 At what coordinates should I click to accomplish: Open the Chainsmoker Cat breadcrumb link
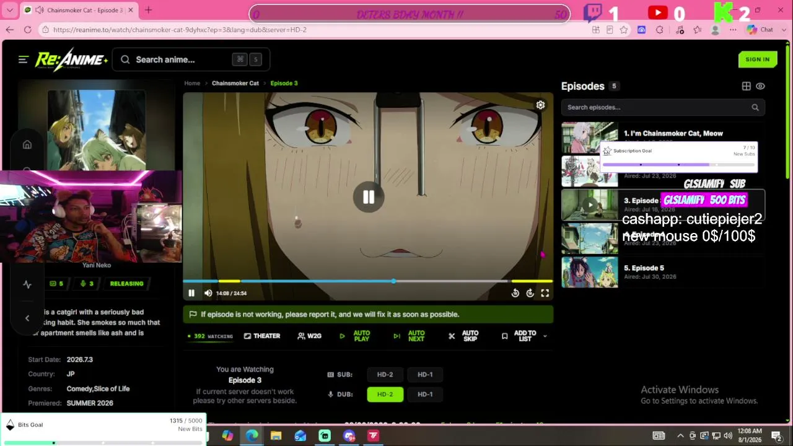pyautogui.click(x=235, y=83)
